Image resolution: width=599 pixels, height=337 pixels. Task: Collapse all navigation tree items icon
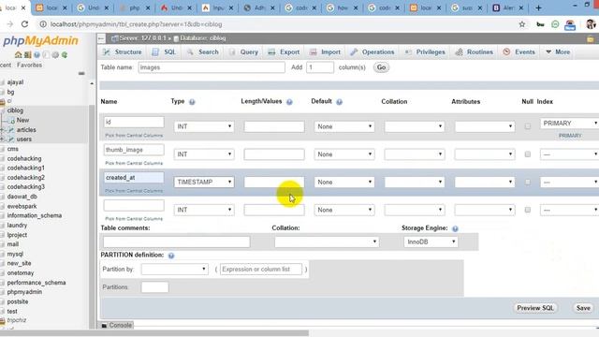click(81, 73)
